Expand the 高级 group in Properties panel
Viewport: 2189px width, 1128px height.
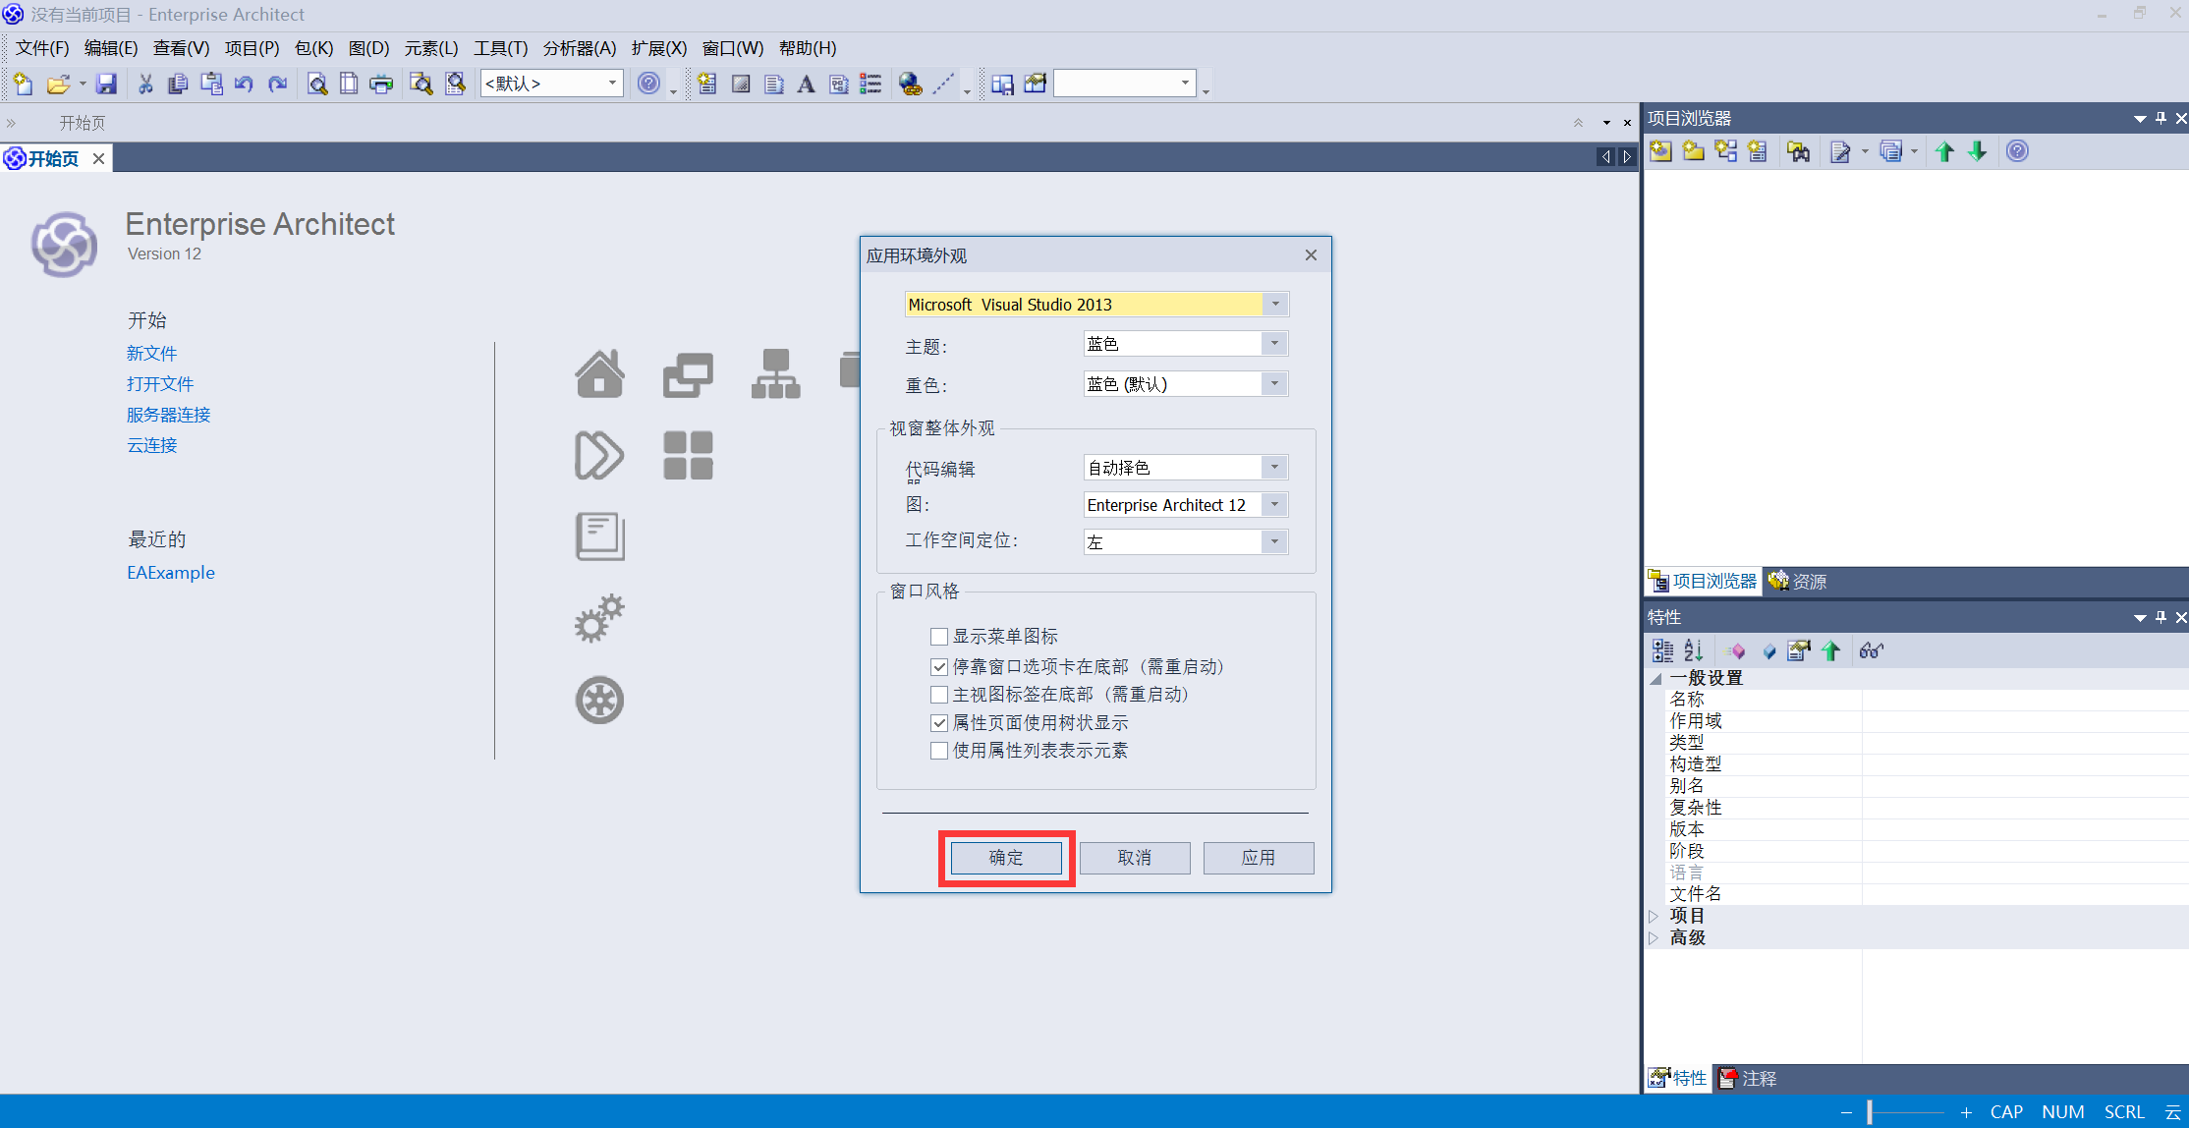(x=1655, y=937)
